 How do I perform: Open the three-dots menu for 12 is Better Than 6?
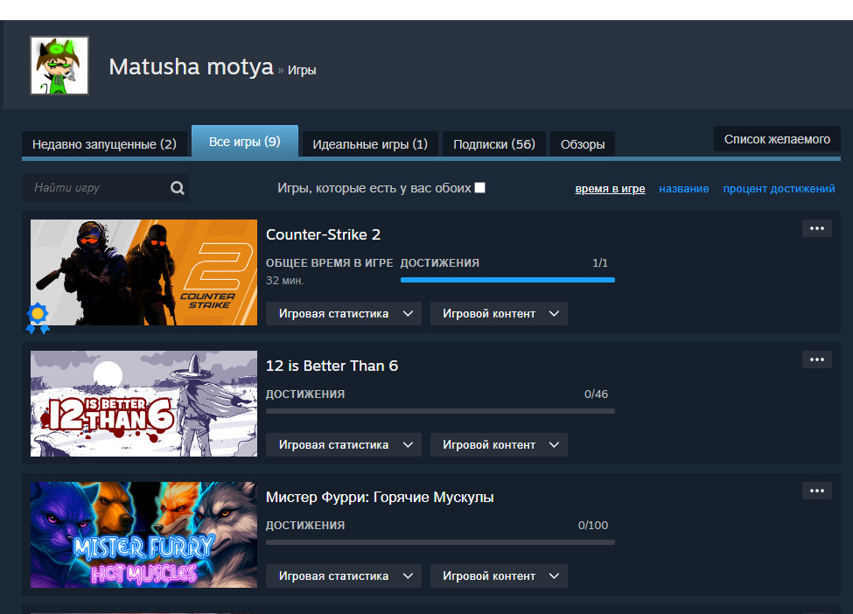pos(816,359)
